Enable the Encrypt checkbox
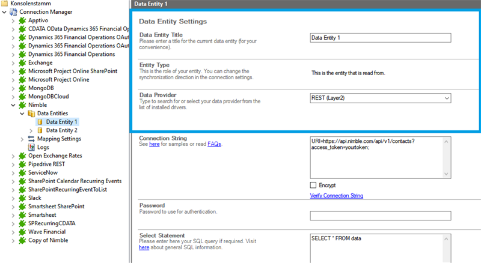 (313, 185)
